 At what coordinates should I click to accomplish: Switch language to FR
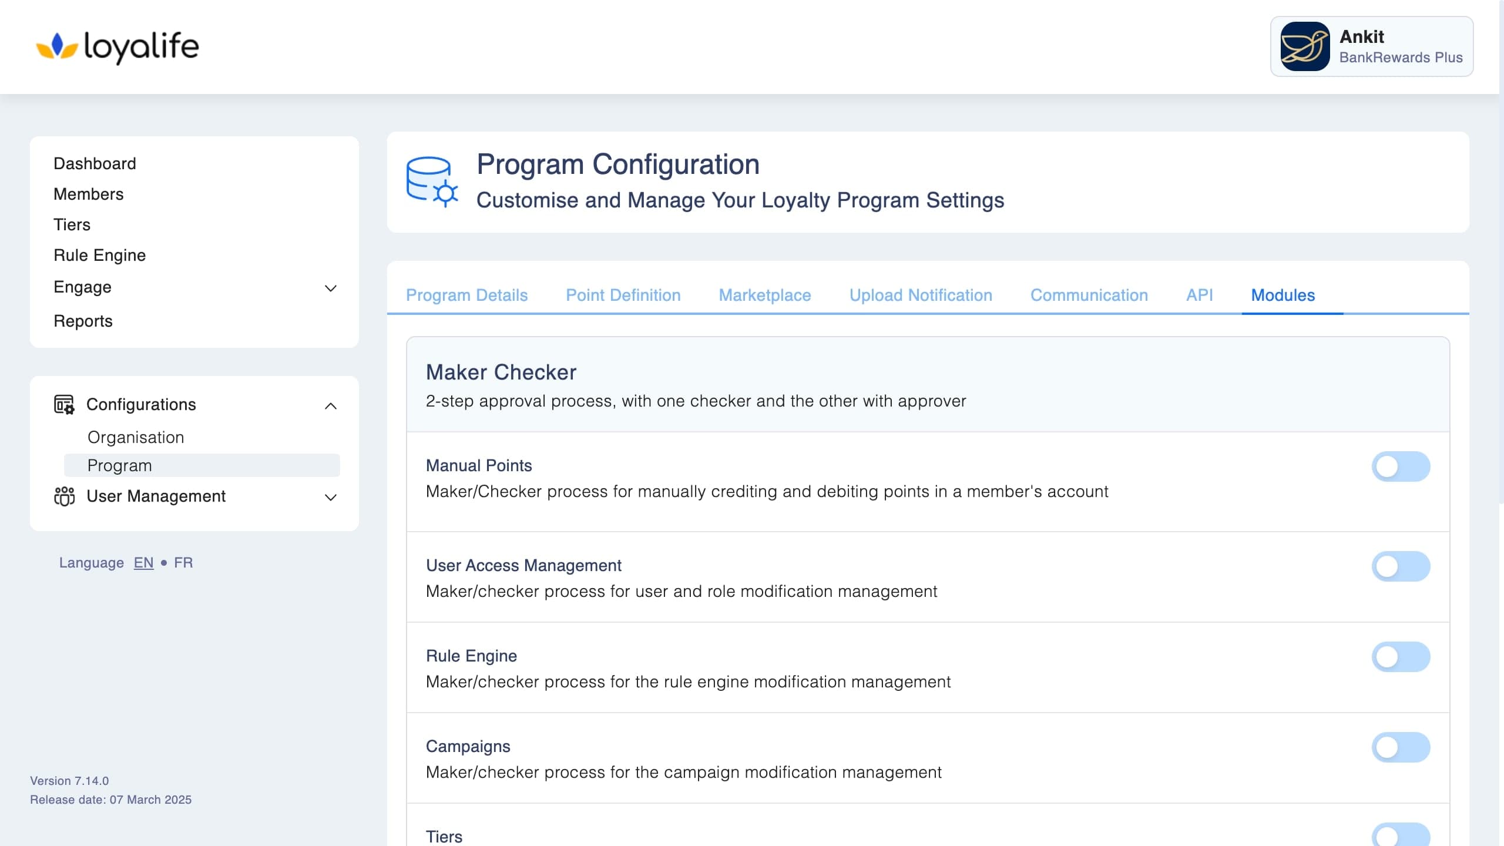183,563
